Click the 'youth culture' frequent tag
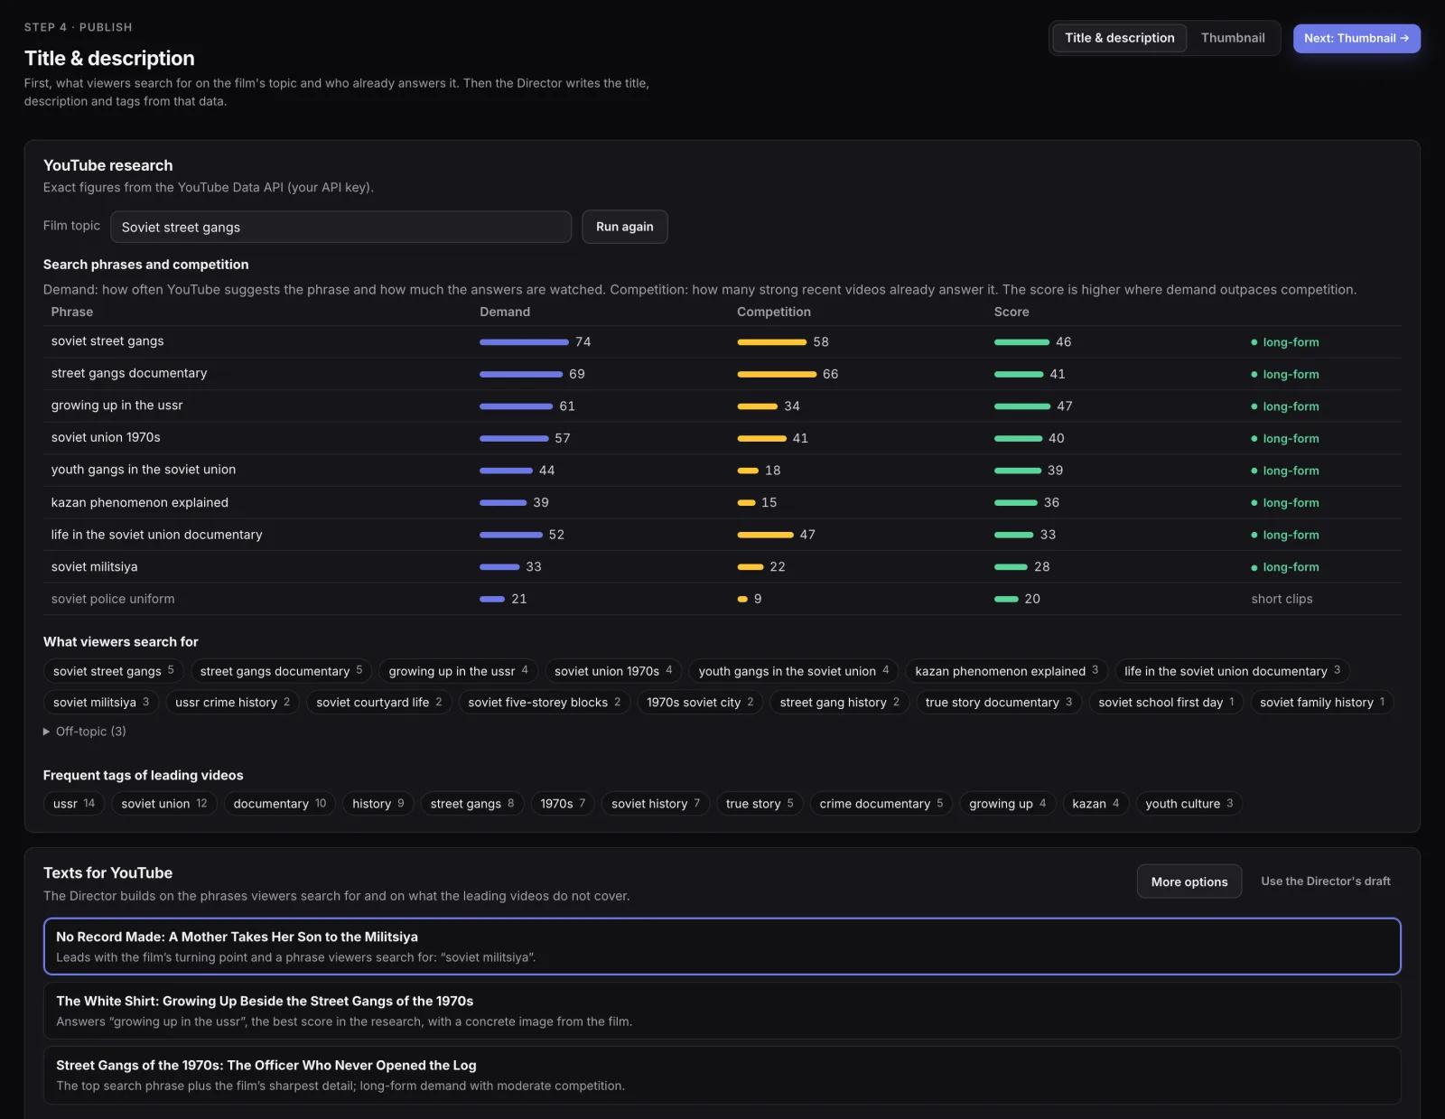 click(1189, 803)
